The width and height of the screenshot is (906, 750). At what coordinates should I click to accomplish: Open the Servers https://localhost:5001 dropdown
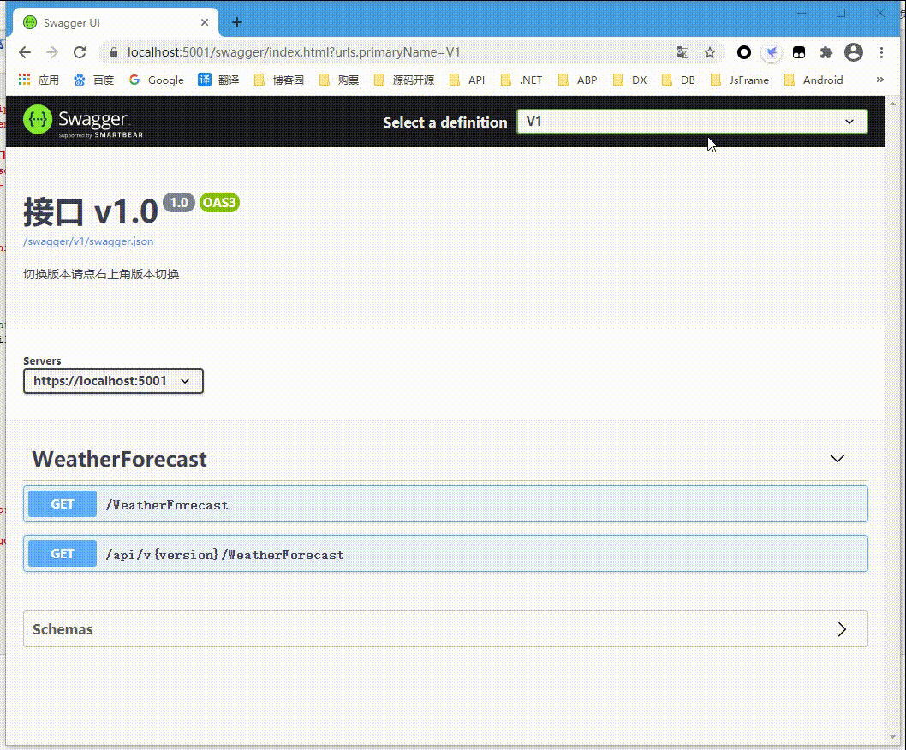tap(113, 381)
